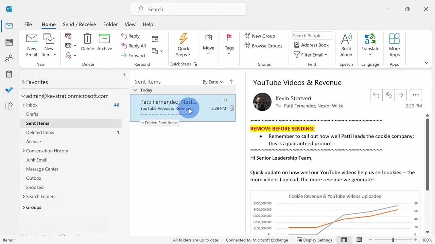The height and width of the screenshot is (244, 435).
Task: Click trash icon on the sent message
Action: tap(232, 108)
